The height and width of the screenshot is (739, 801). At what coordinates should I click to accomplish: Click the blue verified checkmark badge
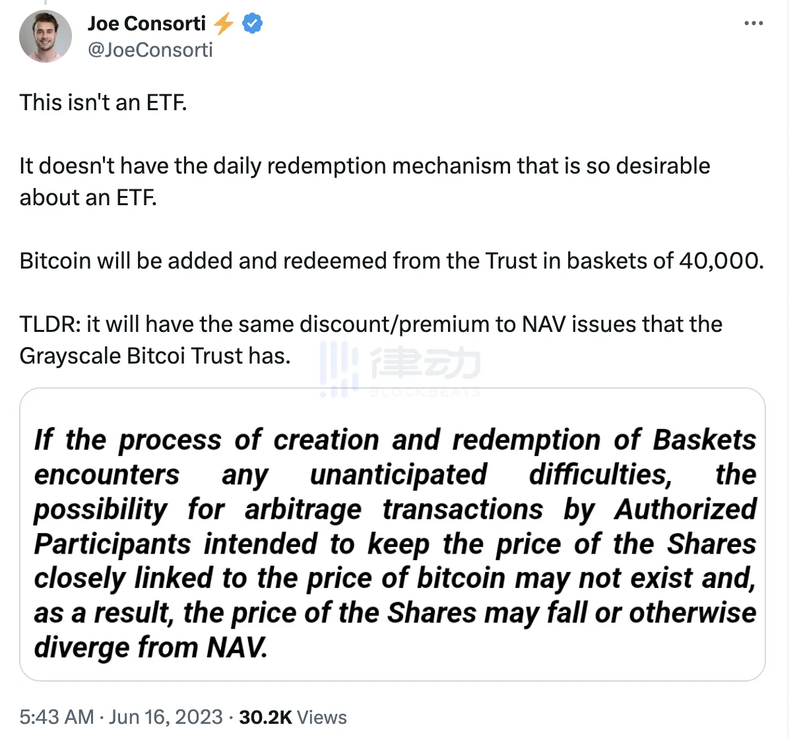click(x=253, y=24)
